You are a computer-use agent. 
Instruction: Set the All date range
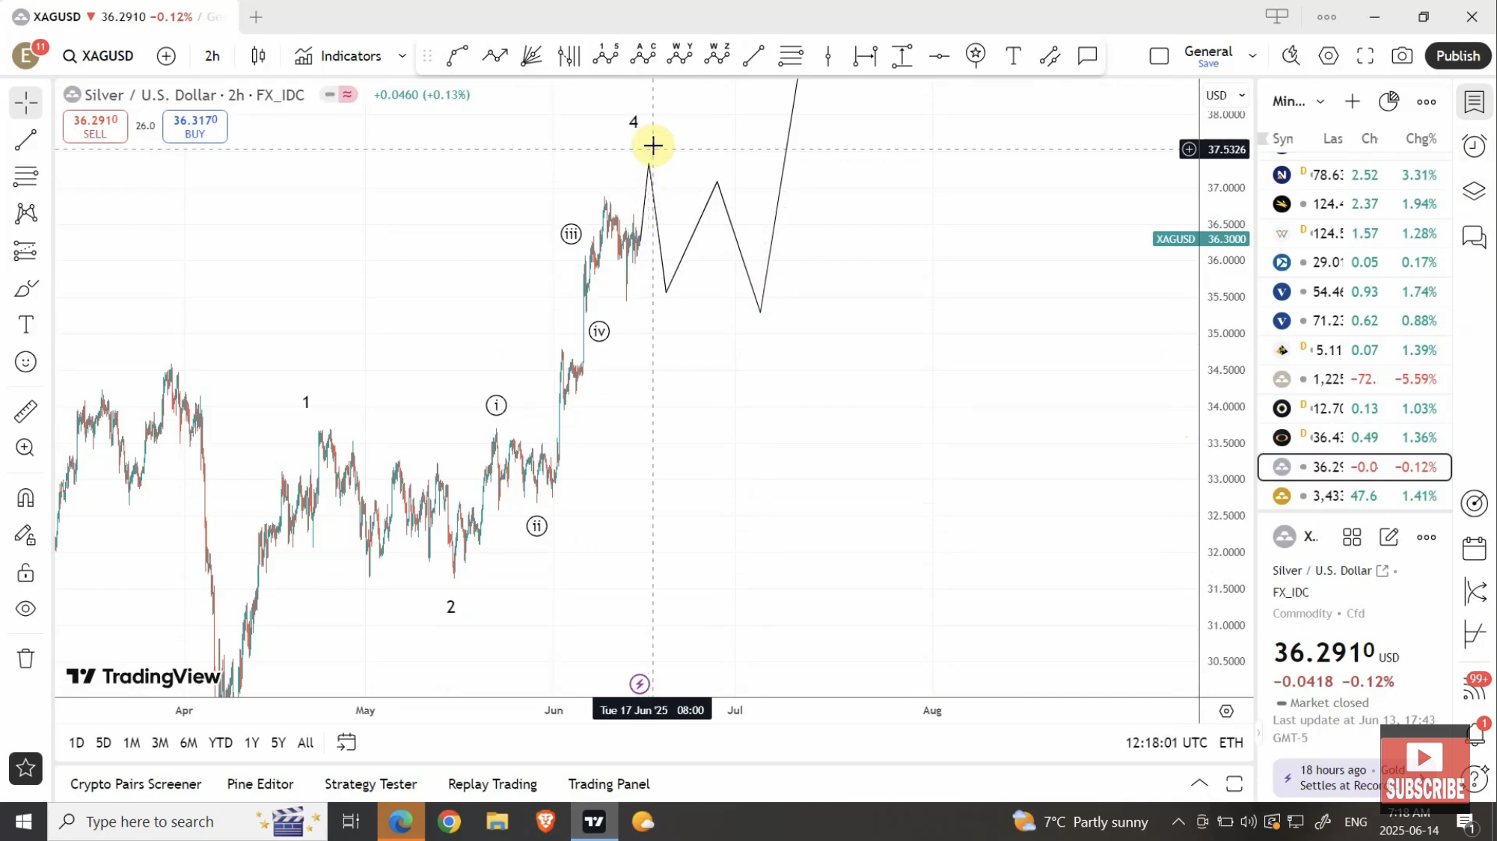(305, 742)
